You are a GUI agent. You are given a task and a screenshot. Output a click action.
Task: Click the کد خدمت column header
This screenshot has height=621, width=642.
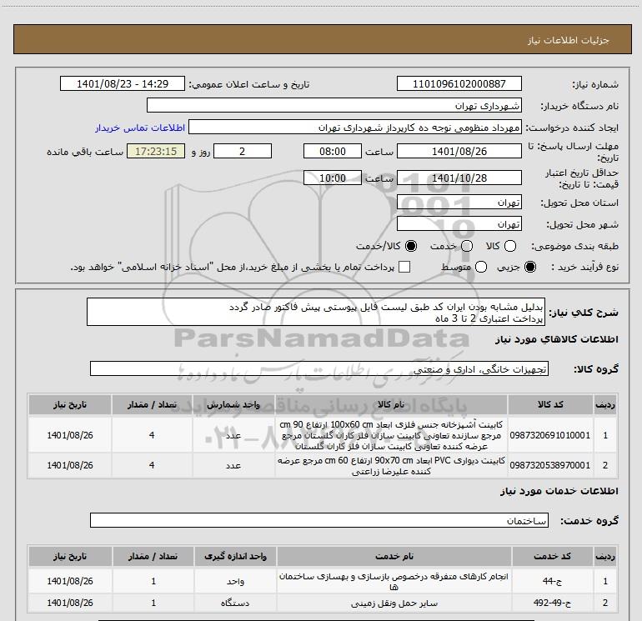[552, 556]
